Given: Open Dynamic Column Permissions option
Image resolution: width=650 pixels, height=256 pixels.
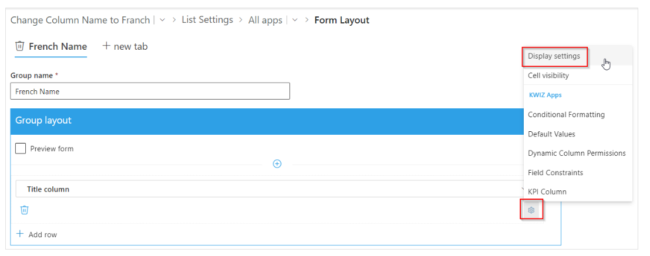Looking at the screenshot, I should click(x=577, y=153).
